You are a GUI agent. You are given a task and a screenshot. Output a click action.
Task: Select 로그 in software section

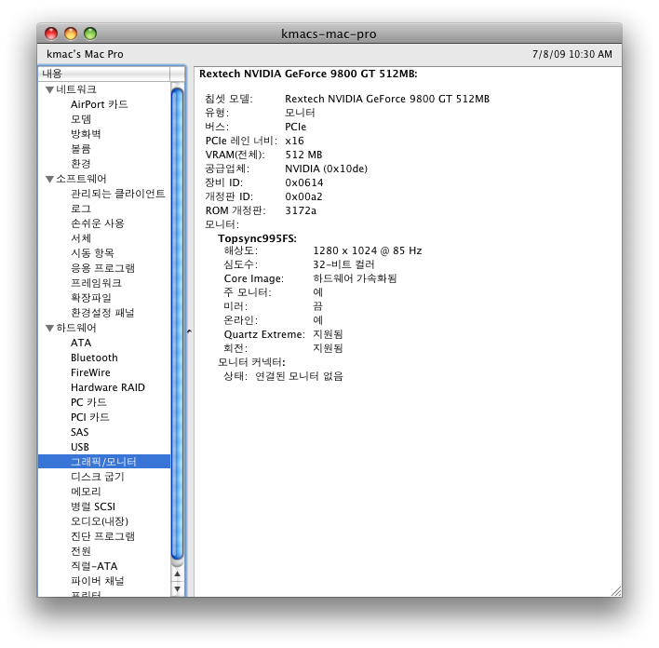(81, 209)
